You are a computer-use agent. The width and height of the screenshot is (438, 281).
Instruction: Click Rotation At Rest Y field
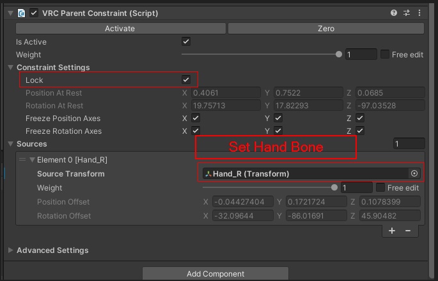pos(308,106)
